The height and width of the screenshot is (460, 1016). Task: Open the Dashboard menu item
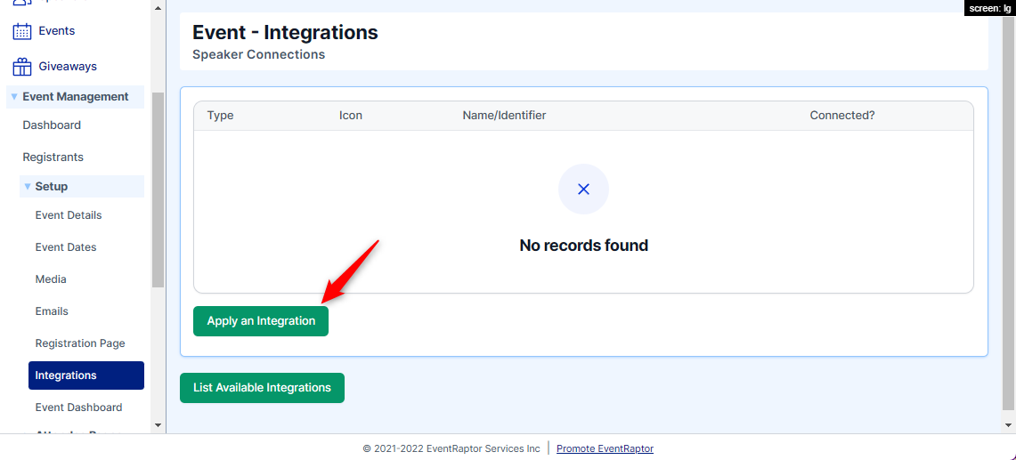(x=52, y=125)
